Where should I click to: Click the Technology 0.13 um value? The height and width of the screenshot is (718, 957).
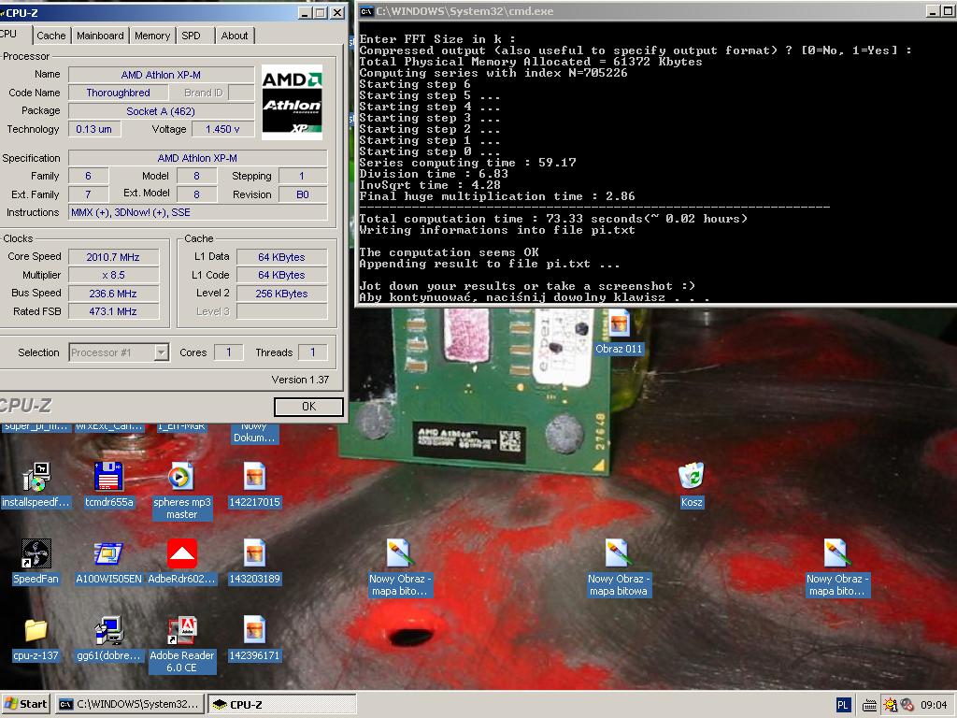tap(94, 129)
